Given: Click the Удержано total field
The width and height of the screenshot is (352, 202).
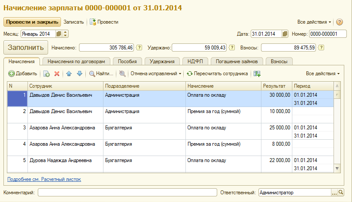Looking at the screenshot, I should click(x=199, y=48).
